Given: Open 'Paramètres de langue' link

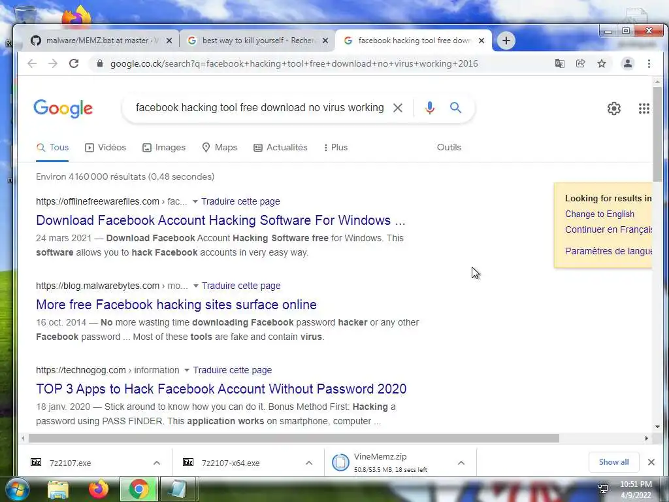Looking at the screenshot, I should [x=608, y=251].
